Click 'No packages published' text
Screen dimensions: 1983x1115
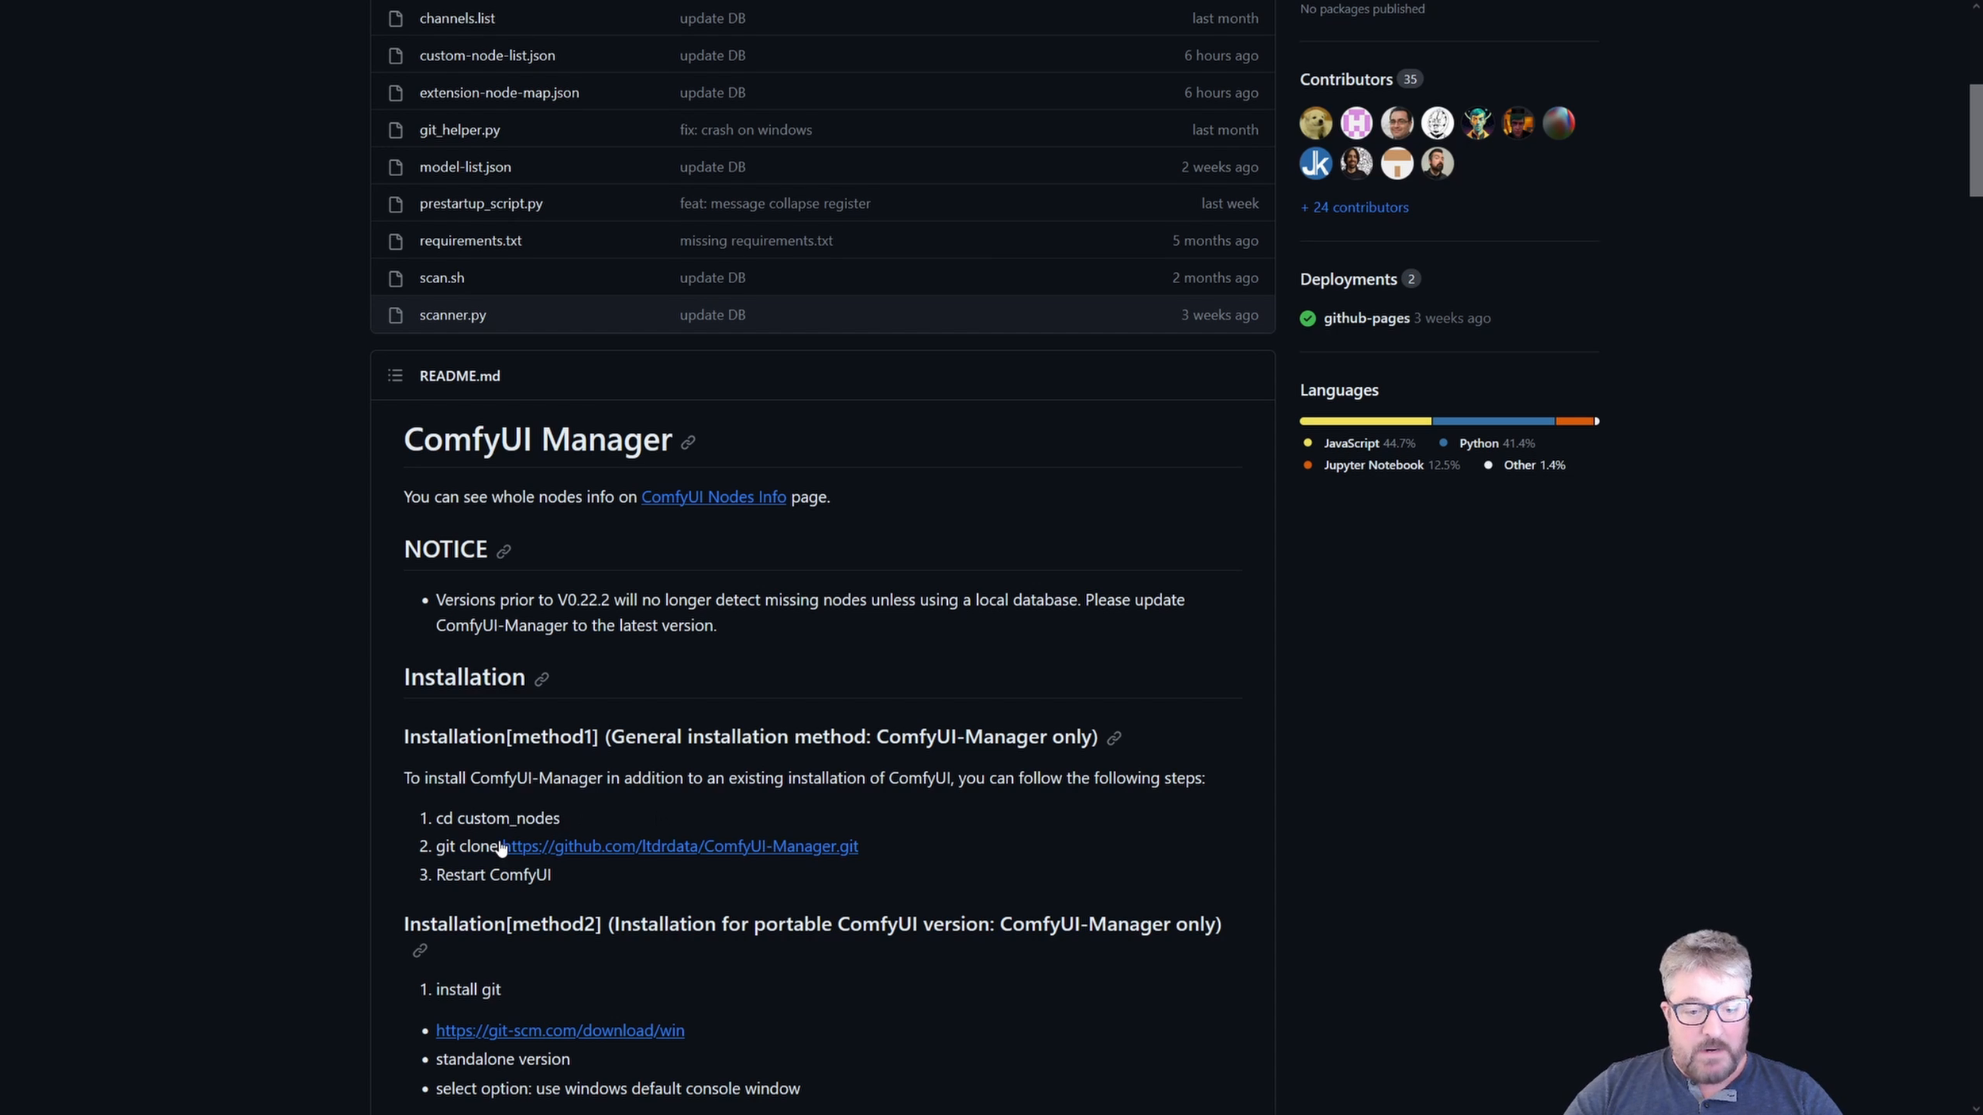[1362, 9]
